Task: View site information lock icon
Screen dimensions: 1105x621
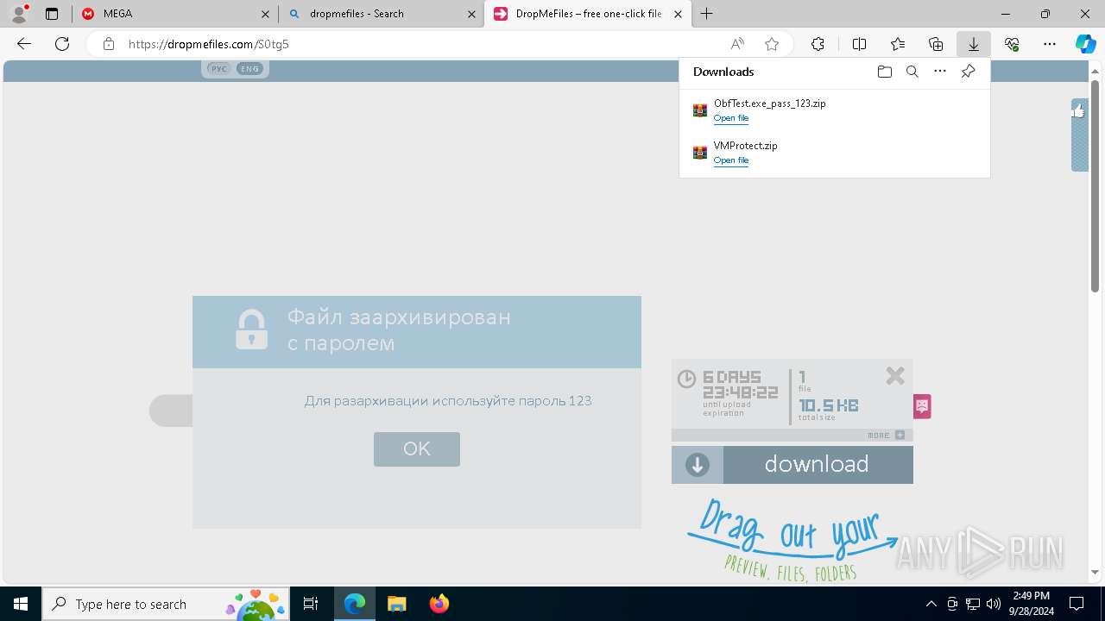Action: click(108, 44)
